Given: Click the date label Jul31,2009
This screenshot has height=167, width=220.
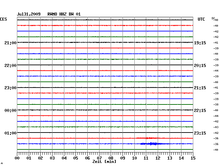Looking at the screenshot, I should coord(29,14).
